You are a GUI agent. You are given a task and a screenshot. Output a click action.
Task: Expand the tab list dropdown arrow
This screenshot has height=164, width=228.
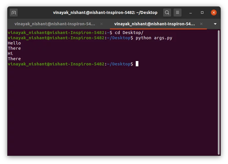(x=215, y=24)
